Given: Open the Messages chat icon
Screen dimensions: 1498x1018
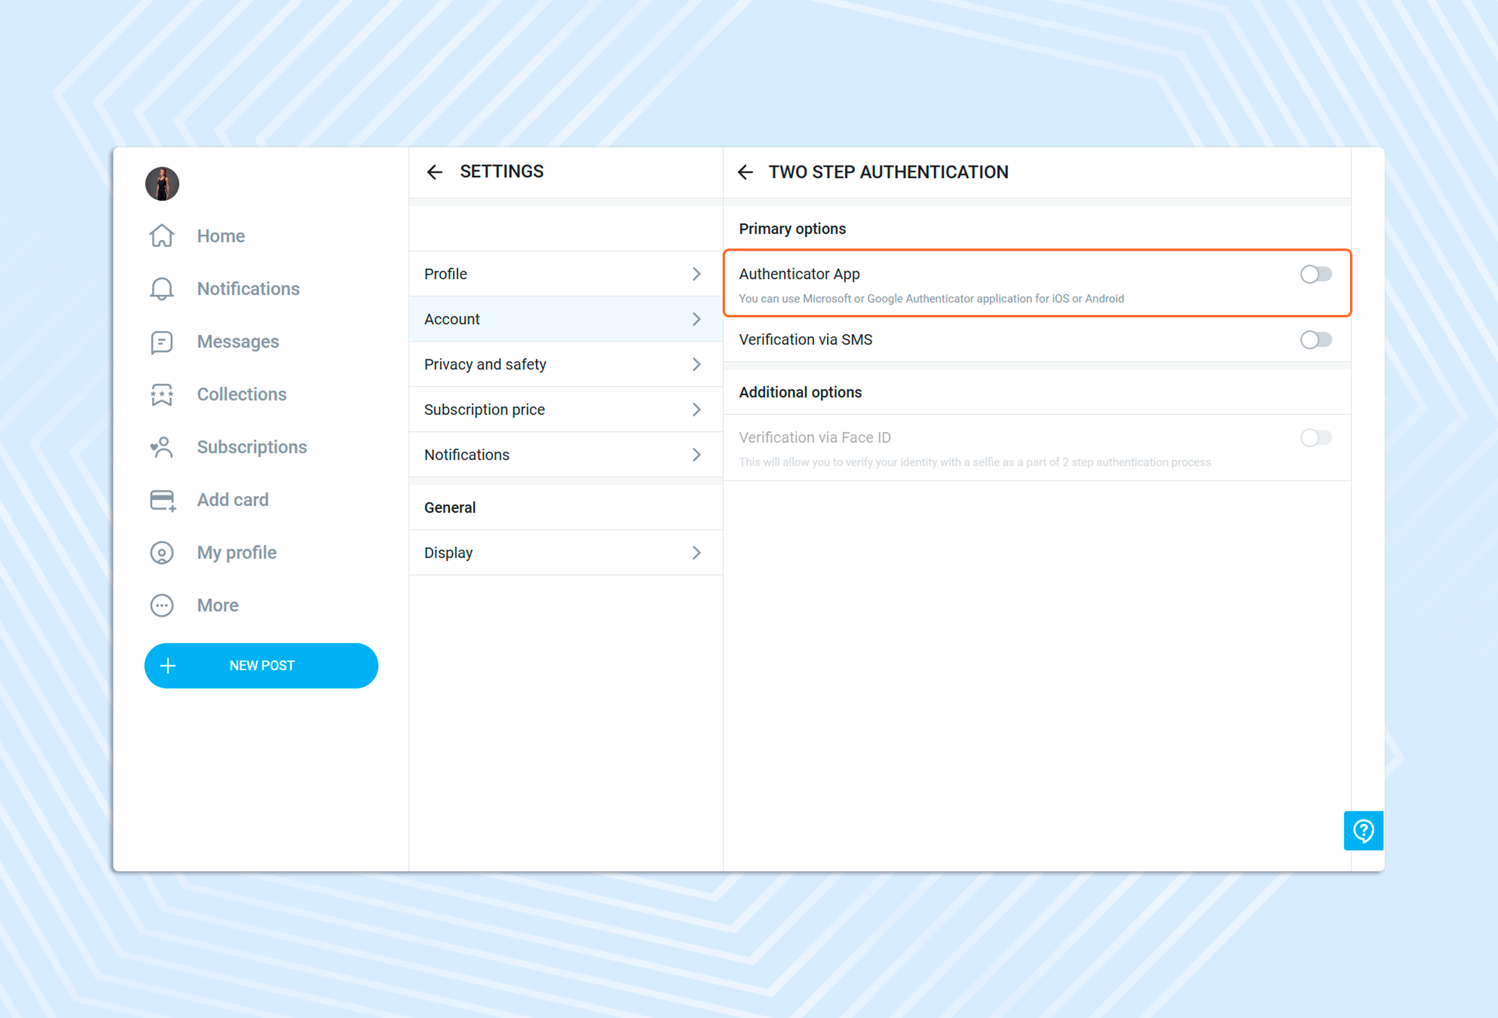Looking at the screenshot, I should (x=162, y=342).
